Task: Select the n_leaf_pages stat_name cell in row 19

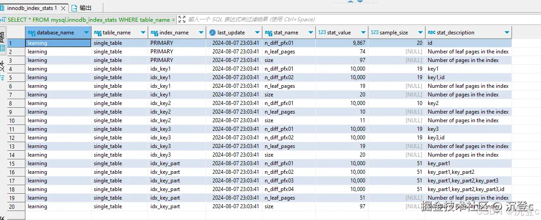Action: (x=289, y=198)
